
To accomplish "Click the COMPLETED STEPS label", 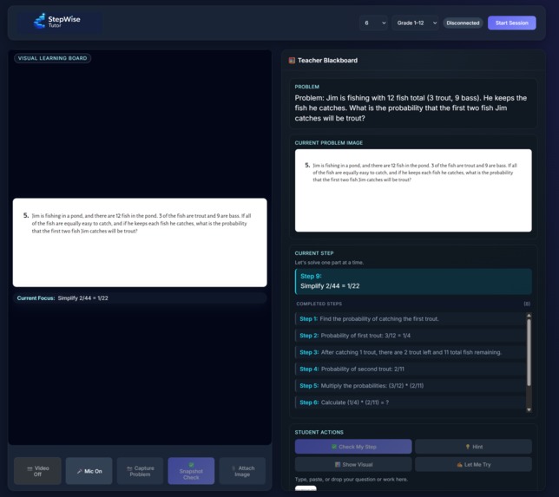I will [x=319, y=304].
